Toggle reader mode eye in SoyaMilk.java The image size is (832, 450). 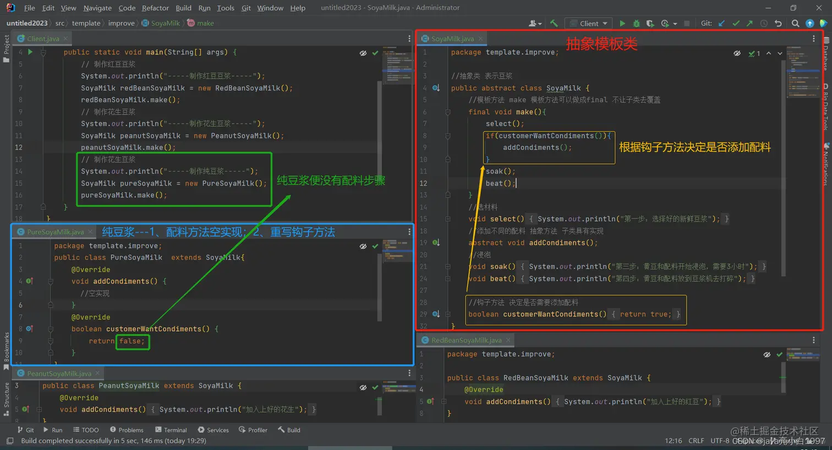tap(737, 53)
